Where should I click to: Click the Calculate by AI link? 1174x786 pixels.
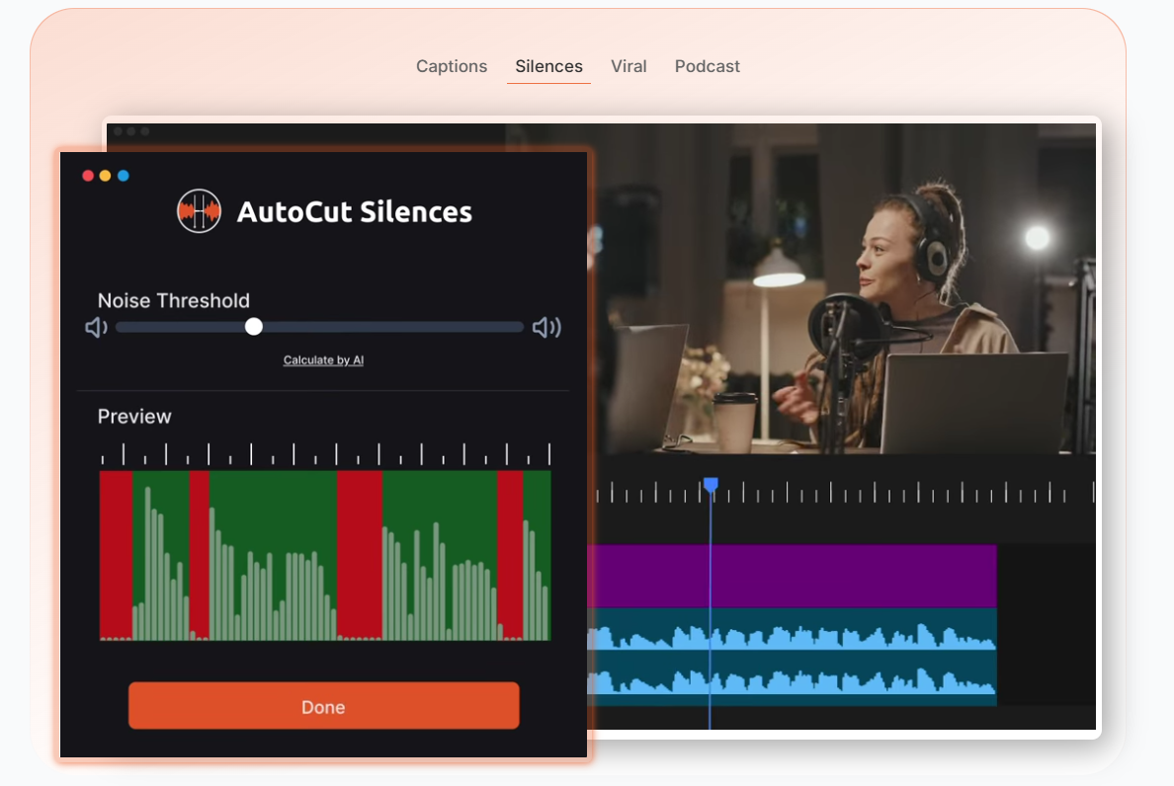(323, 360)
